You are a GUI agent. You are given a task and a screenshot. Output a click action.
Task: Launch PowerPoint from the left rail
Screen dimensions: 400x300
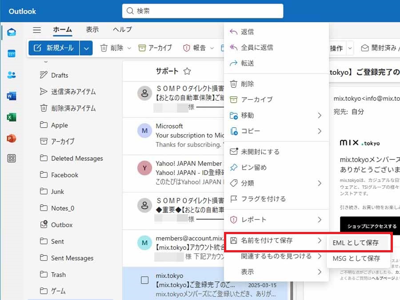(12, 138)
